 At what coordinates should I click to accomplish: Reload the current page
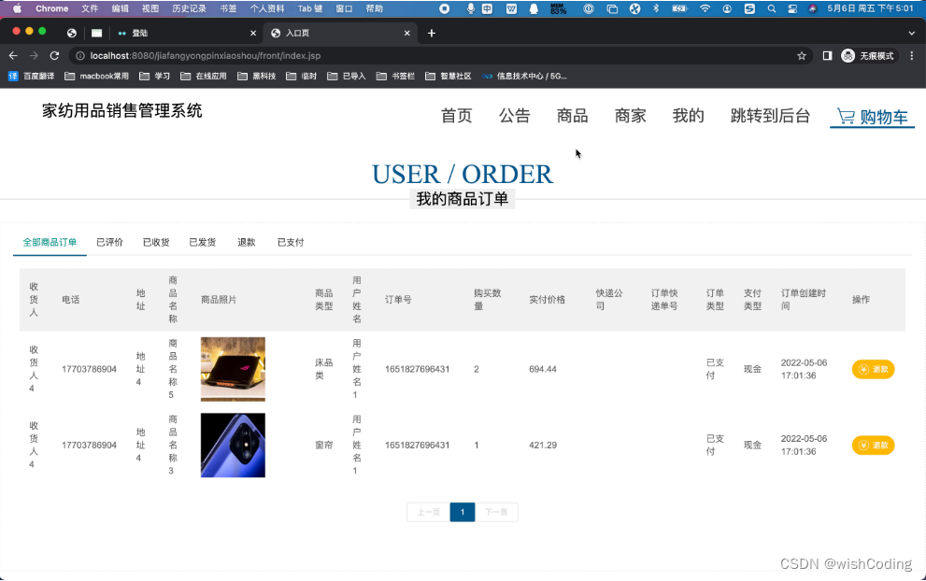point(53,55)
